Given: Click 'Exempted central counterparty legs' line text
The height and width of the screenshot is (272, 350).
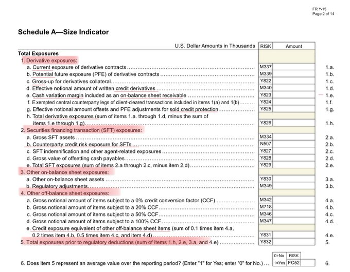Looking at the screenshot, I should [x=135, y=103].
